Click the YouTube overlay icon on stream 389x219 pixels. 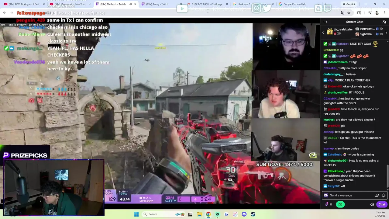(x=182, y=9)
